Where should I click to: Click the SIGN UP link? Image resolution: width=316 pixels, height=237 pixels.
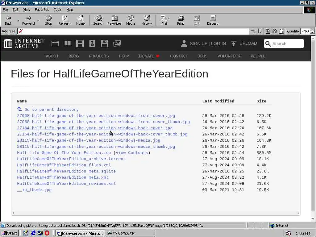(x=198, y=44)
